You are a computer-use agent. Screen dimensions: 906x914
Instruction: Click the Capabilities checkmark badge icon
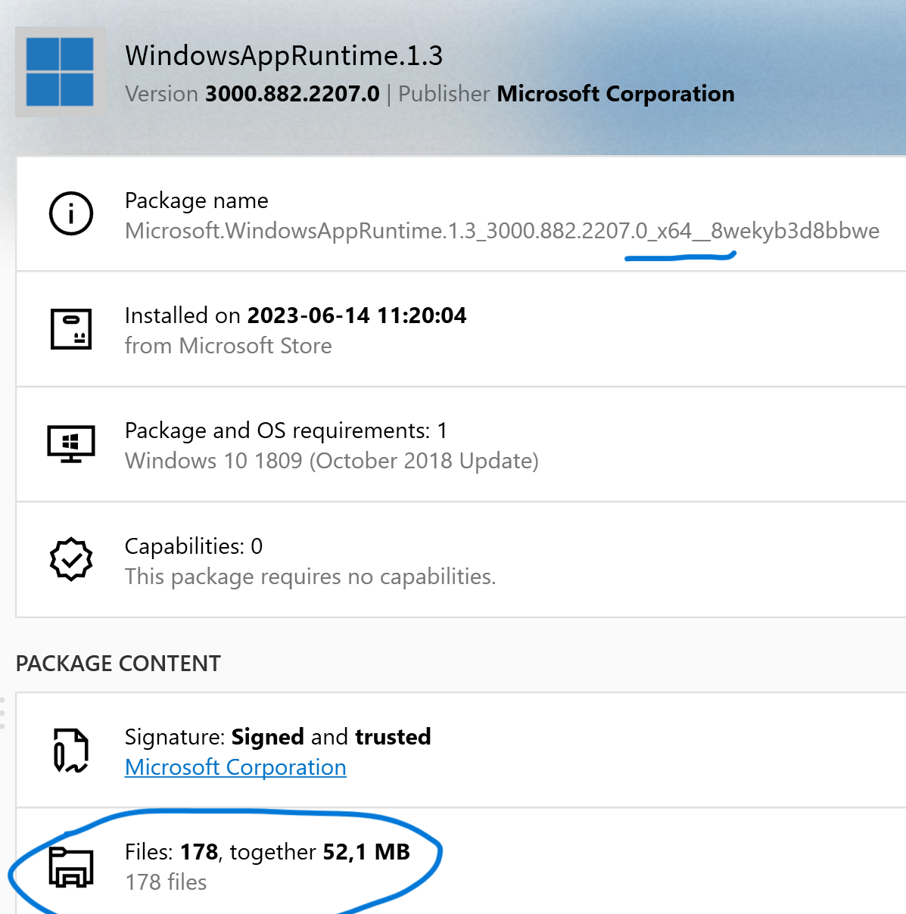click(70, 560)
